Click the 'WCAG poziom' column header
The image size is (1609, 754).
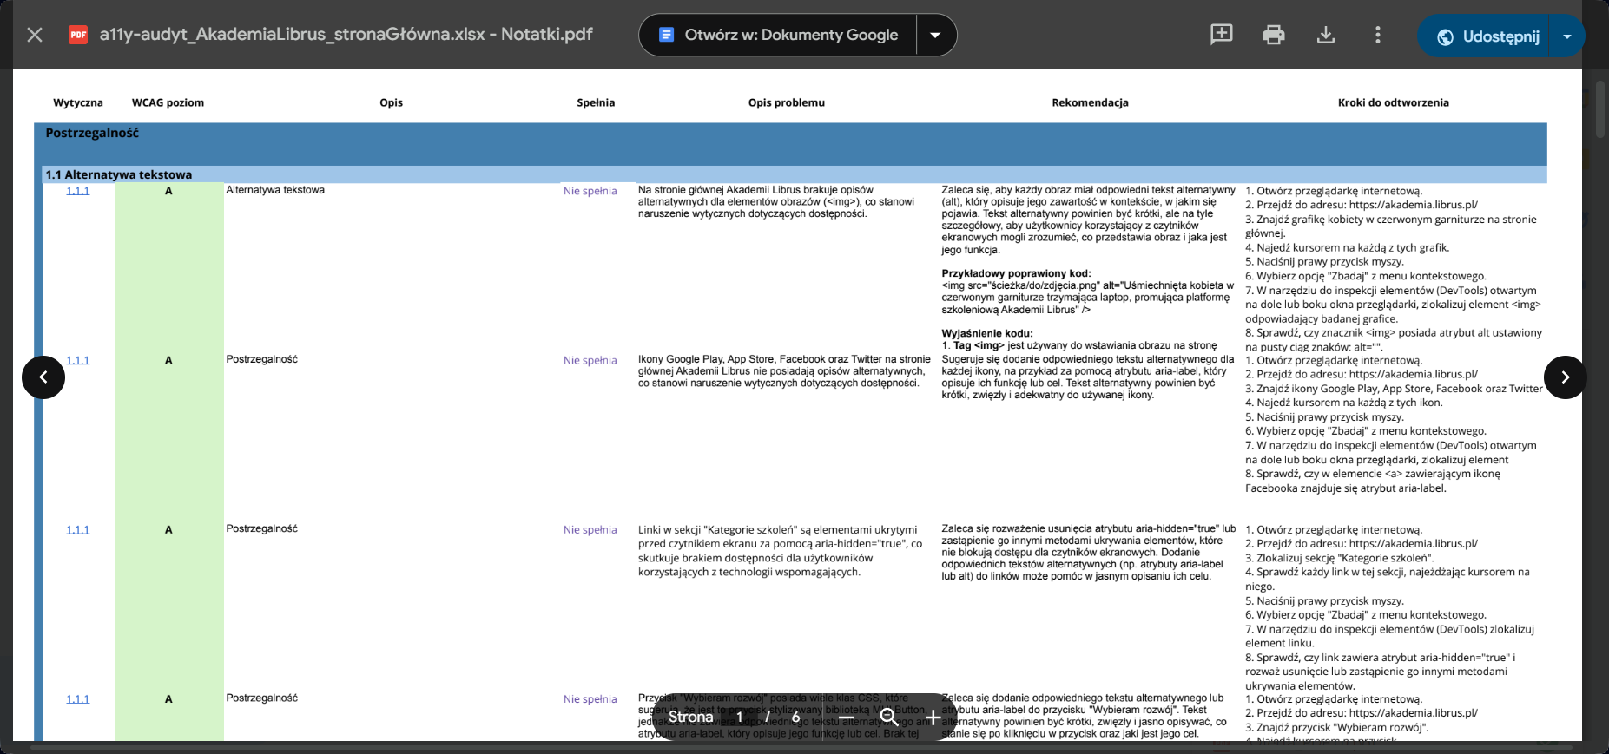pos(168,102)
